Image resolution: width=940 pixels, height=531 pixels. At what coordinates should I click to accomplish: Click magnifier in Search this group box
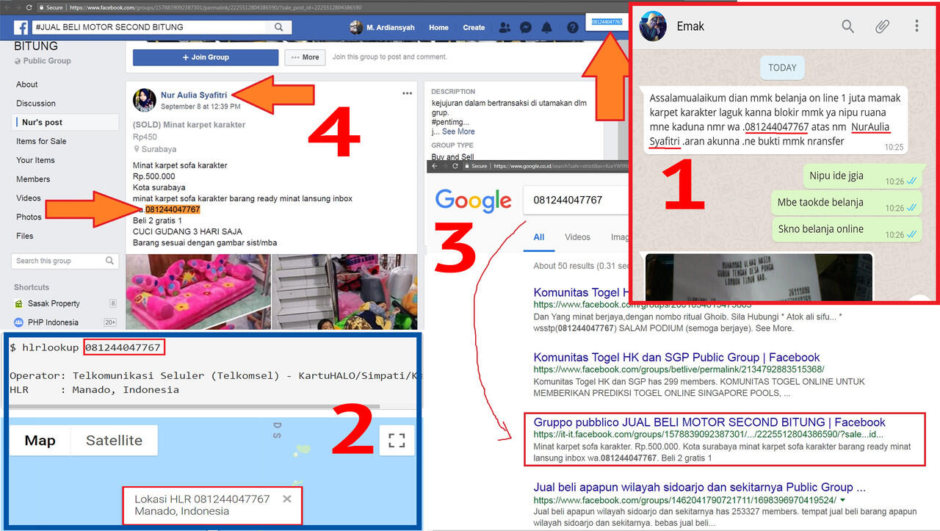point(110,261)
